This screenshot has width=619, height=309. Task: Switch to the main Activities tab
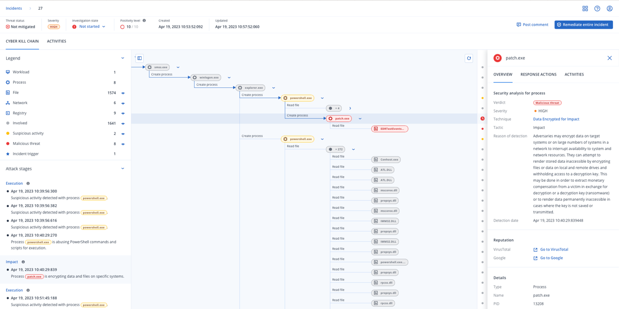point(56,41)
